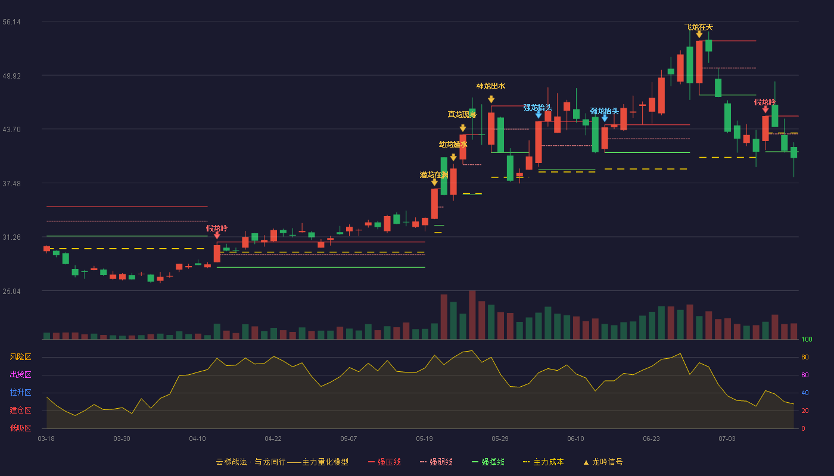This screenshot has width=834, height=476.
Task: Click the 37.48 price axis label
Action: (x=11, y=183)
